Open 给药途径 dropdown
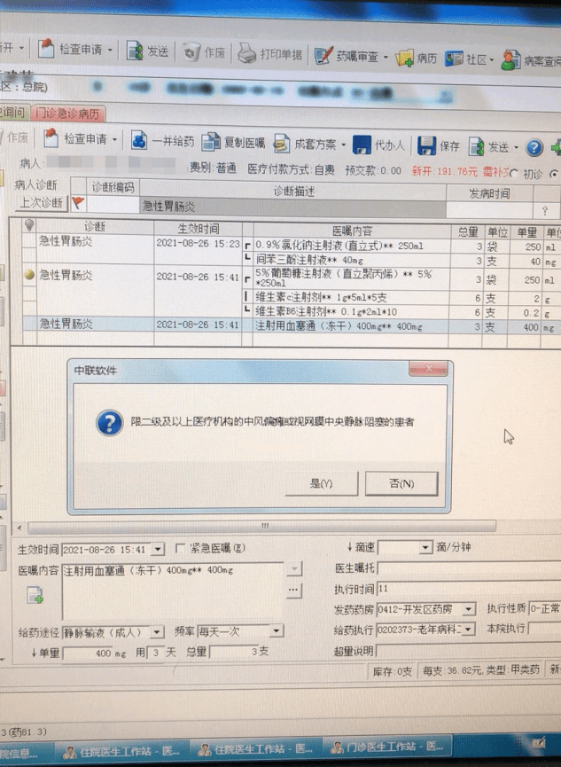Image resolution: width=561 pixels, height=767 pixels. click(x=157, y=632)
